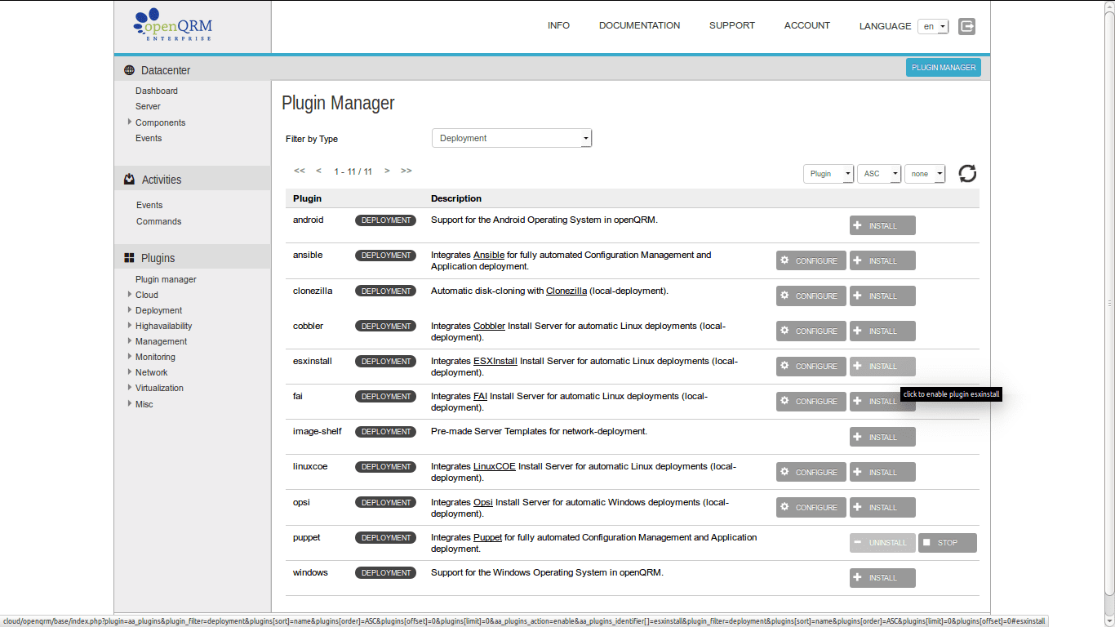This screenshot has height=627, width=1115.
Task: Open the ACCOUNT menu
Action: pos(807,25)
